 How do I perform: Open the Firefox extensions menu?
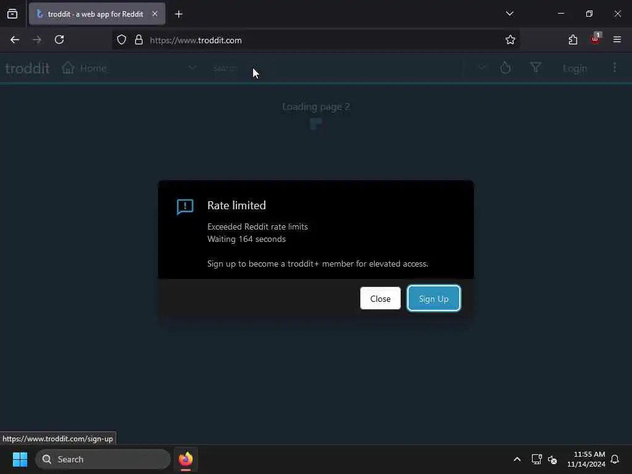click(x=573, y=40)
